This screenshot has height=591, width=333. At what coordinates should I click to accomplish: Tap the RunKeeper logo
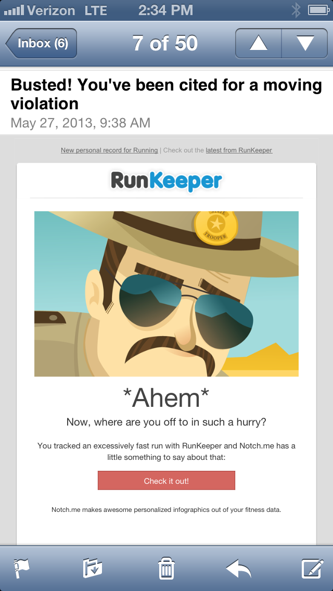pos(166,181)
